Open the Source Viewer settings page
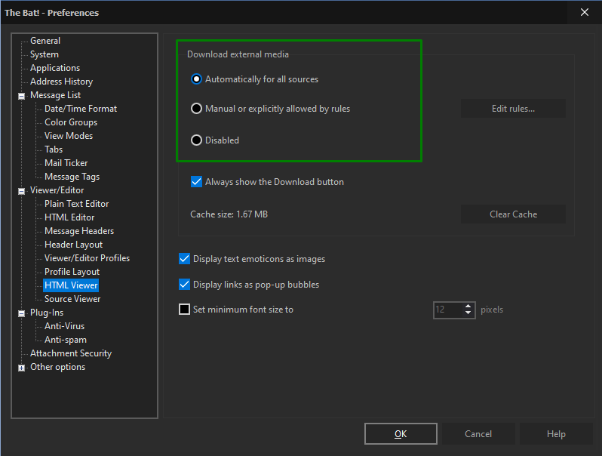 pos(72,299)
